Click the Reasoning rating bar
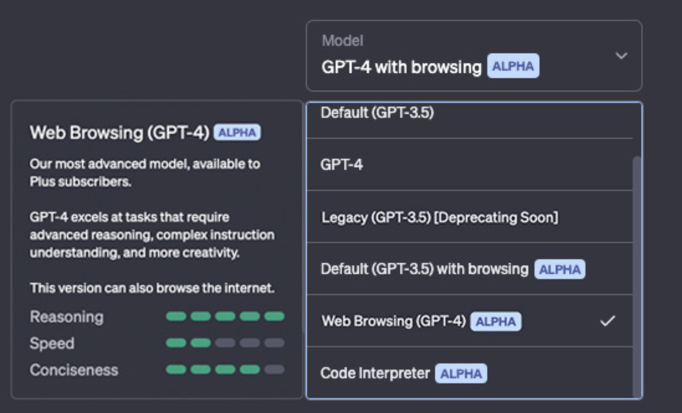682x413 pixels. pos(225,316)
